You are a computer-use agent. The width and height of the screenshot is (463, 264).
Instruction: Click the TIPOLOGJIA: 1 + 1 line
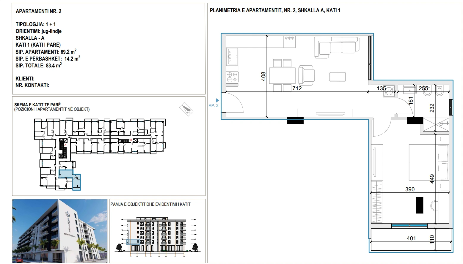coord(36,24)
